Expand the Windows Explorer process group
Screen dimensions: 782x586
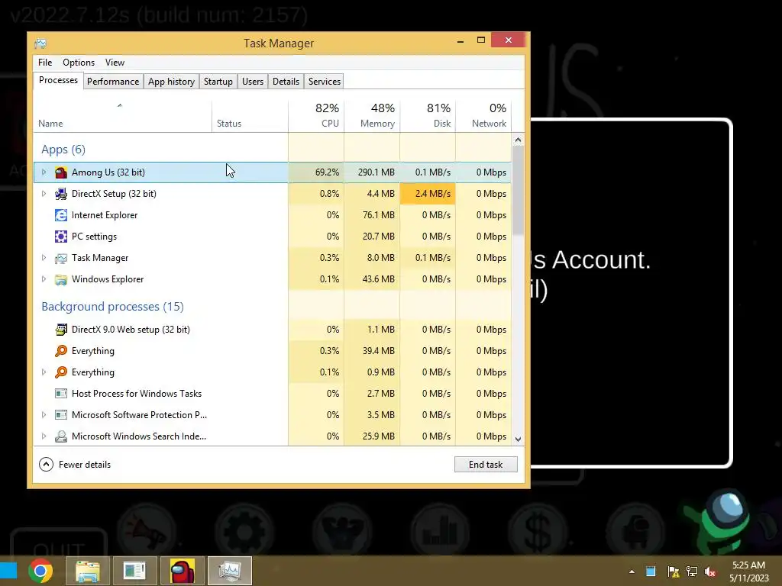[44, 279]
